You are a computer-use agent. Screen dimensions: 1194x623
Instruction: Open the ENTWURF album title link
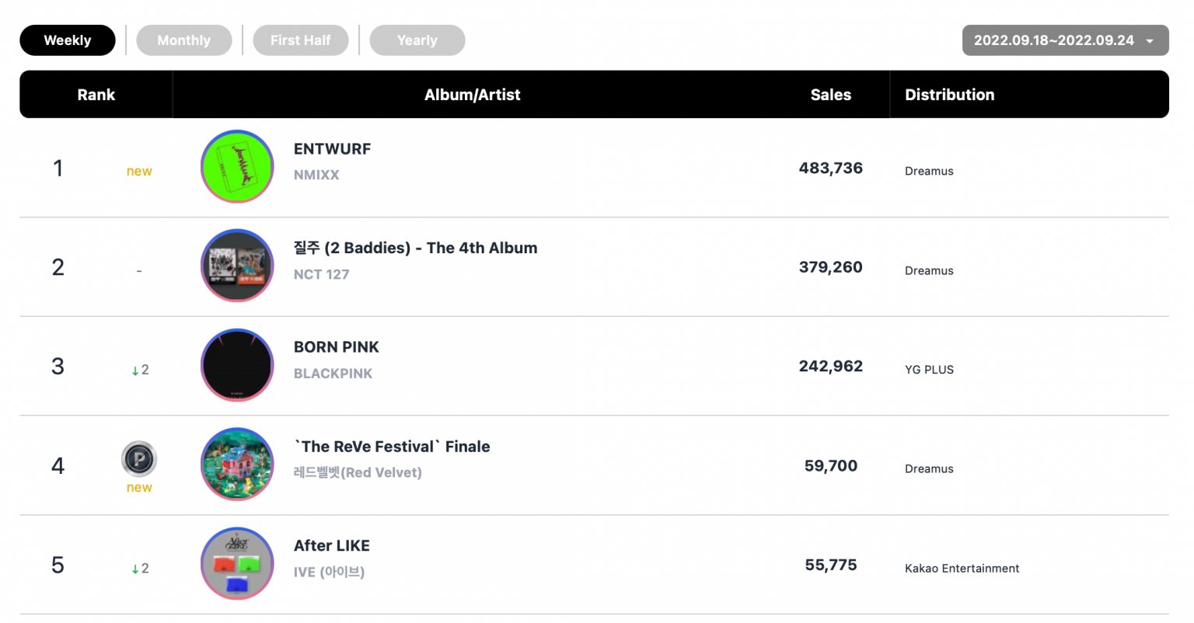332,149
